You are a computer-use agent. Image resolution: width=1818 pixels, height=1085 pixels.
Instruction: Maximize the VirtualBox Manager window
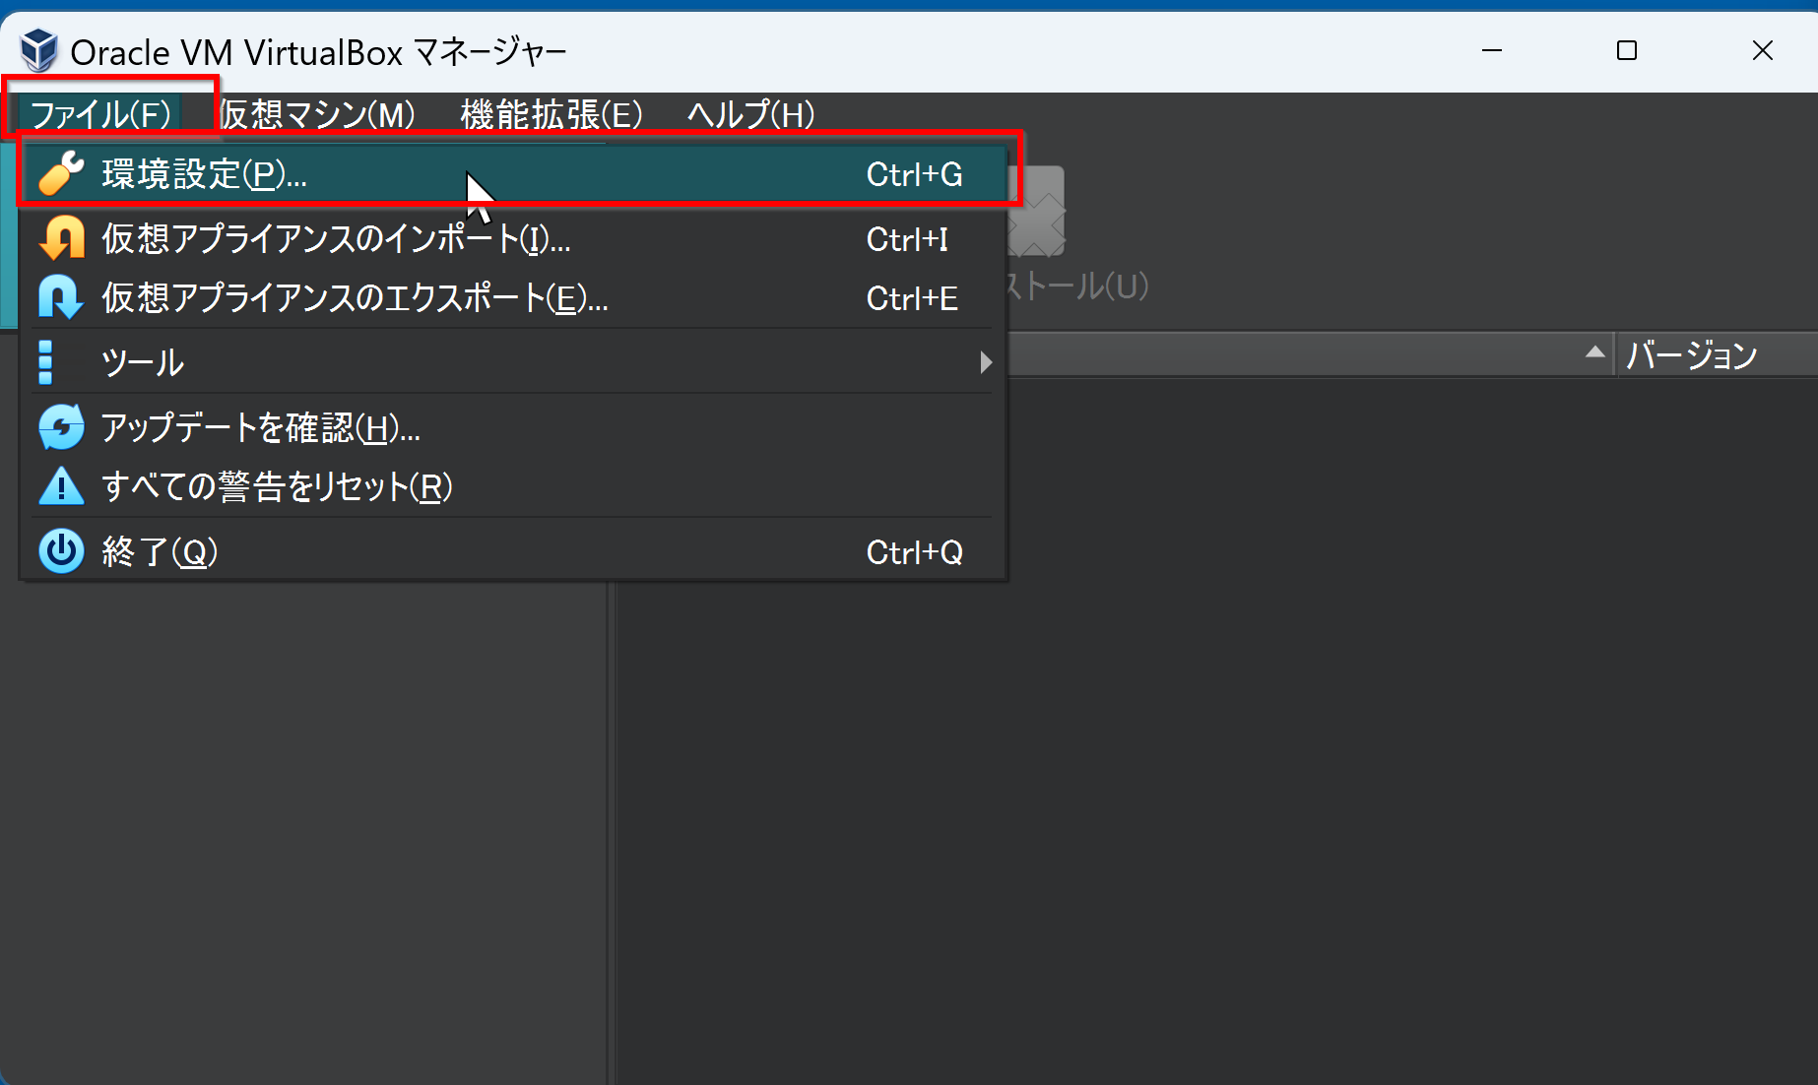[x=1627, y=50]
